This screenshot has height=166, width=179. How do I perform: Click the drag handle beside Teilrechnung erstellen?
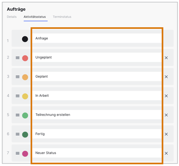click(17, 115)
